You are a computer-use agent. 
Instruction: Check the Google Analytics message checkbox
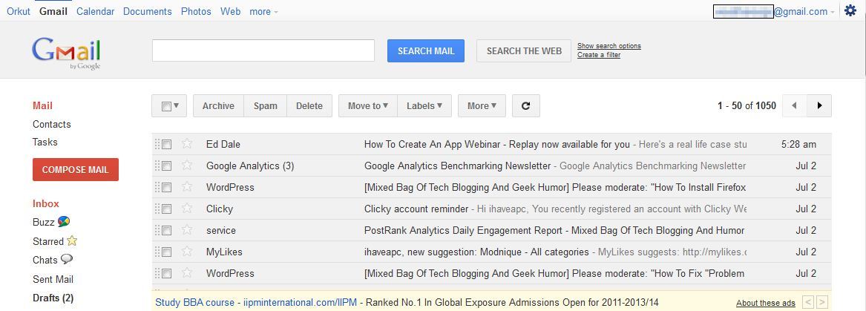pos(167,166)
